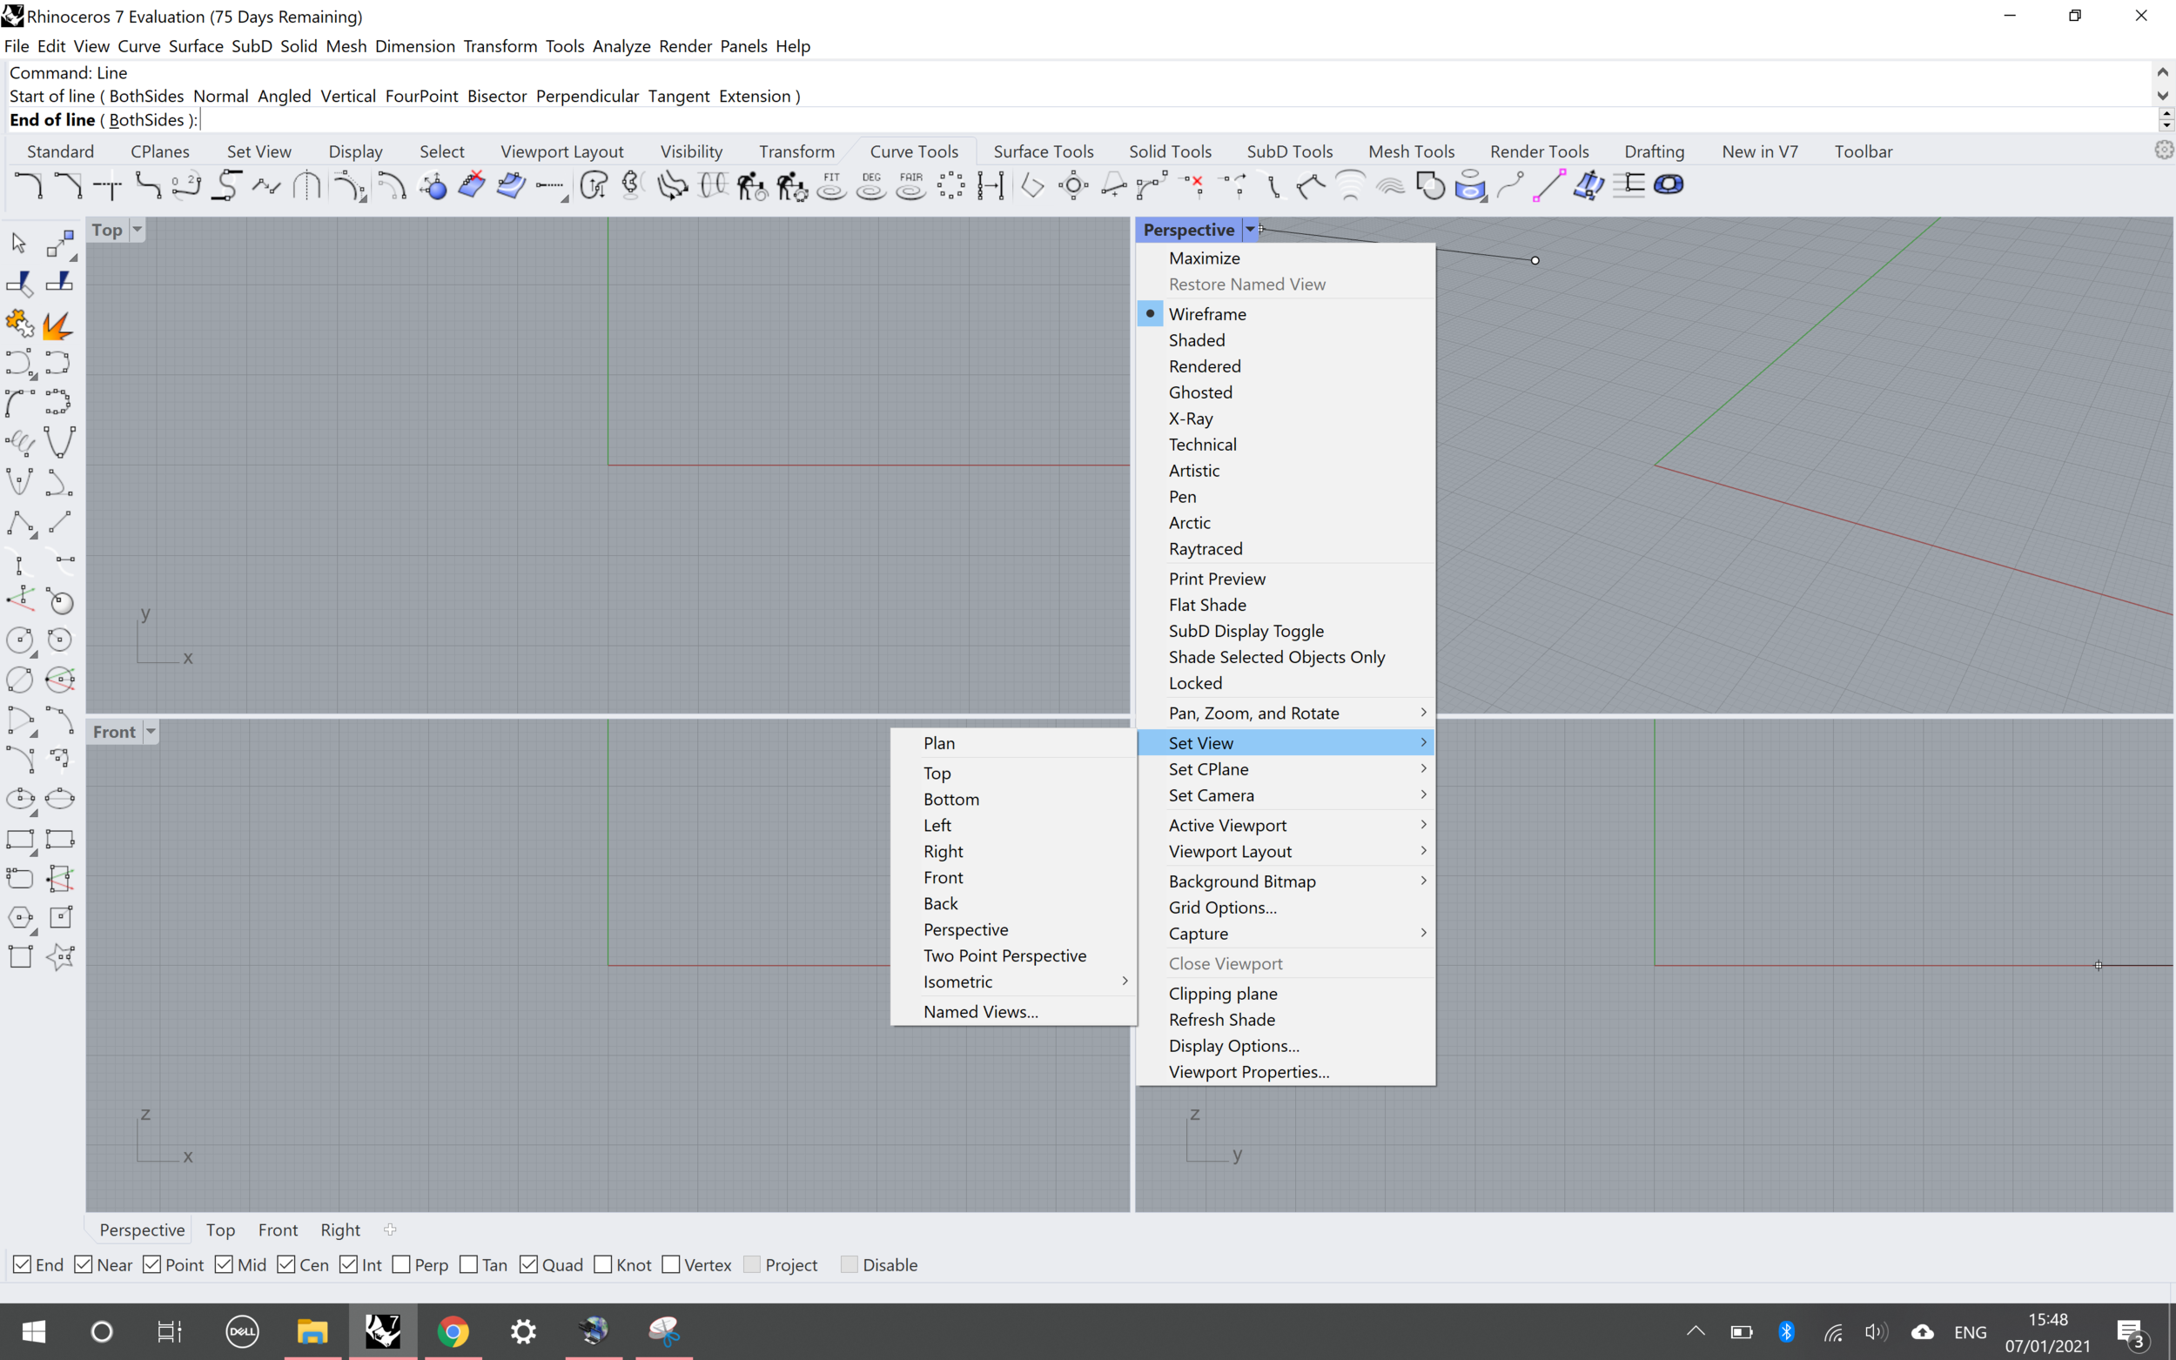This screenshot has height=1360, width=2176.
Task: Open the Analyze menu
Action: 621,46
